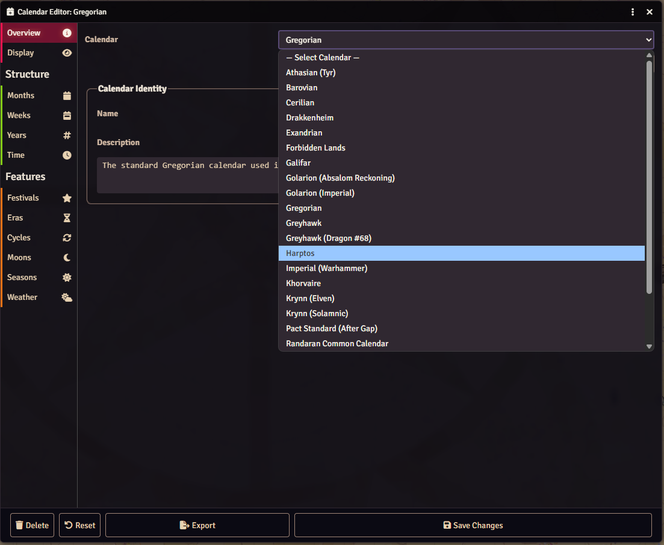
Task: Click the Cycles refresh icon
Action: coord(66,237)
